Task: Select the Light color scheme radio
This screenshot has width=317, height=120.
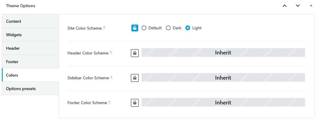Action: 188,28
